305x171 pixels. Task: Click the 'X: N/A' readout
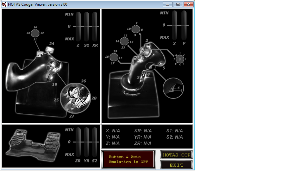(113, 131)
